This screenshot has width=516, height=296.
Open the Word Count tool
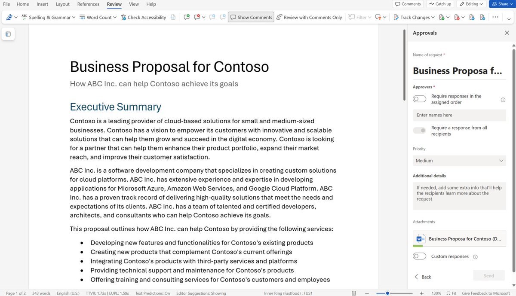(95, 17)
